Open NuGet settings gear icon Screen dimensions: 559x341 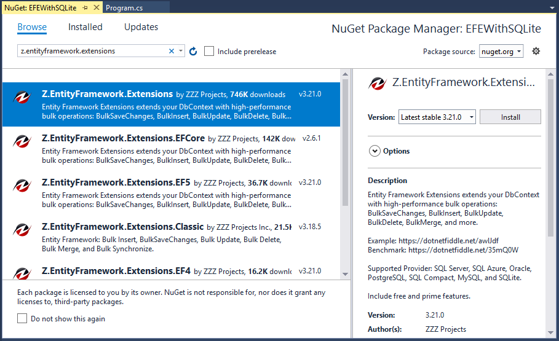(536, 52)
